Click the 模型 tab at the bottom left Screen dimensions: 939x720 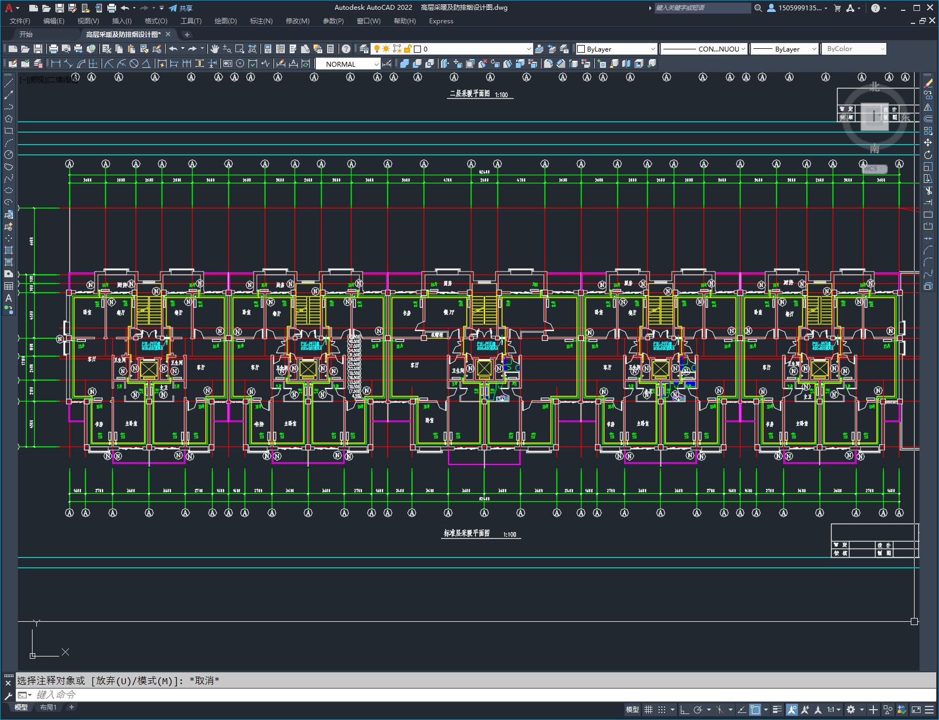[x=21, y=707]
